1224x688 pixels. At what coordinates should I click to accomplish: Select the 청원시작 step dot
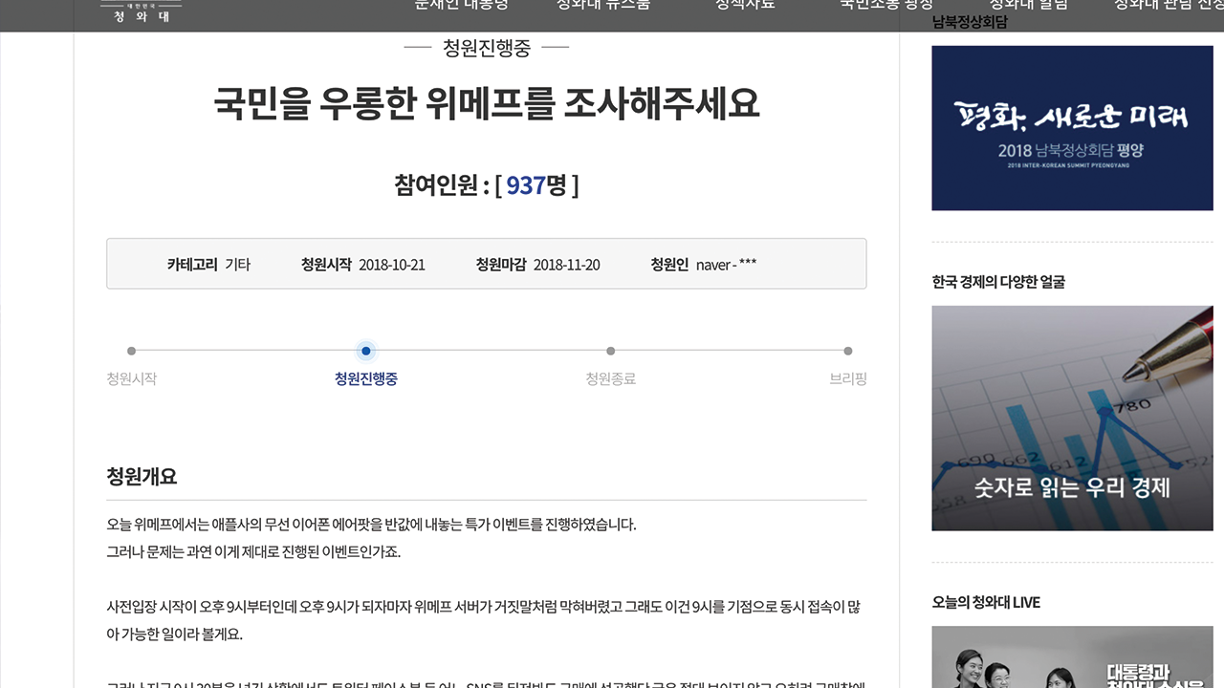click(x=131, y=351)
